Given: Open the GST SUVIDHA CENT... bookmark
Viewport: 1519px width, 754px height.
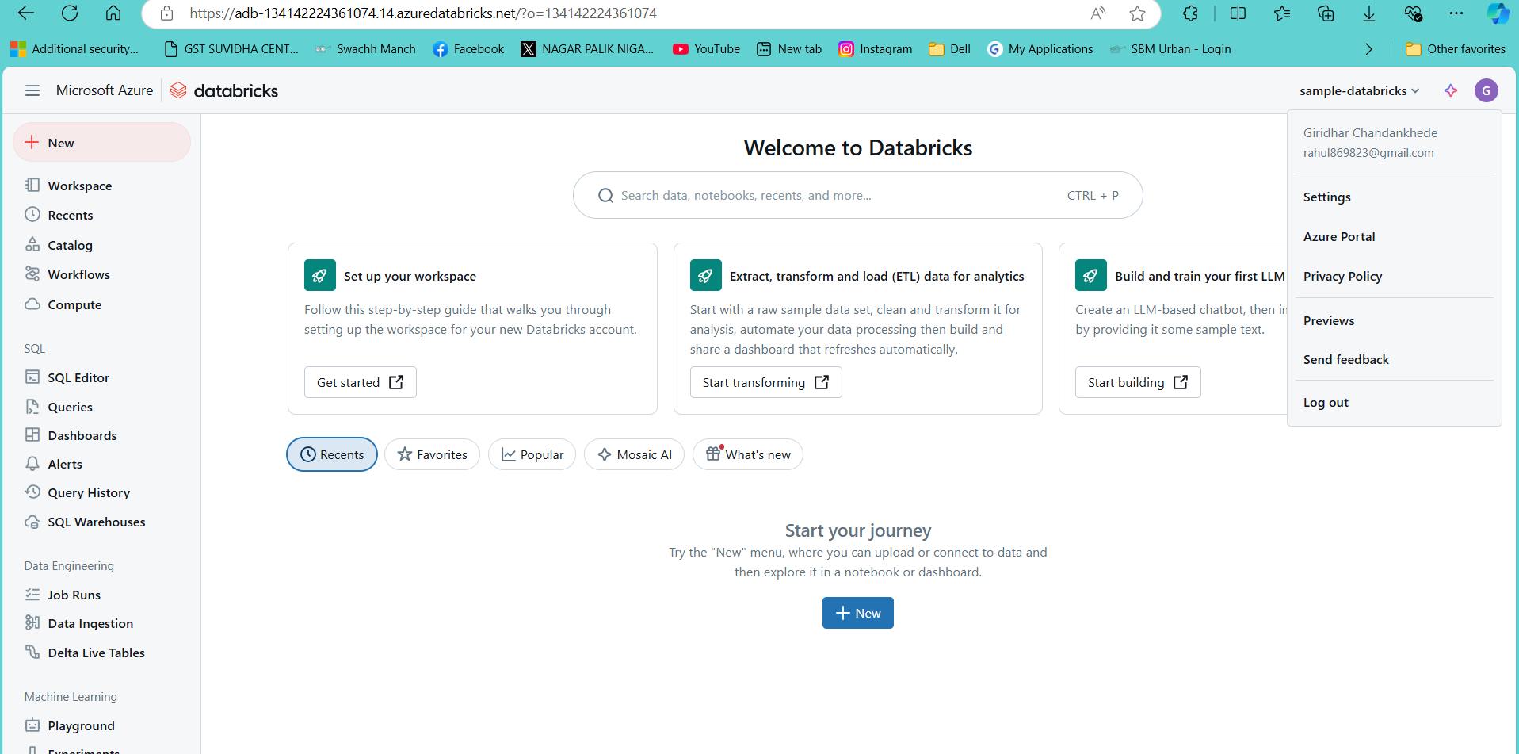Looking at the screenshot, I should [x=231, y=49].
